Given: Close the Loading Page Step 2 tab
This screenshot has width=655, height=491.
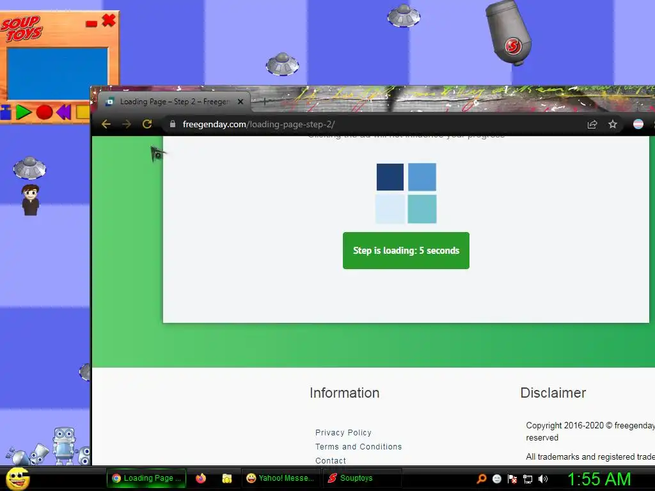Looking at the screenshot, I should click(241, 102).
